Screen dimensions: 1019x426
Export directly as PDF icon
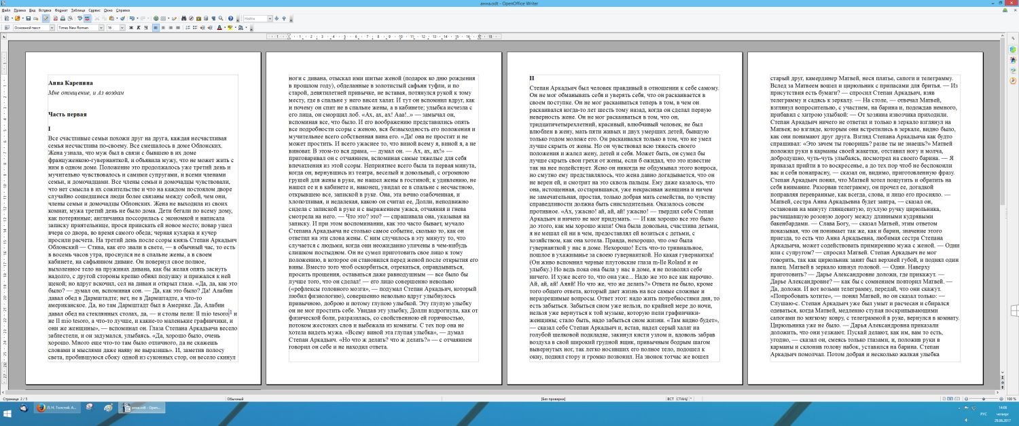(x=56, y=18)
